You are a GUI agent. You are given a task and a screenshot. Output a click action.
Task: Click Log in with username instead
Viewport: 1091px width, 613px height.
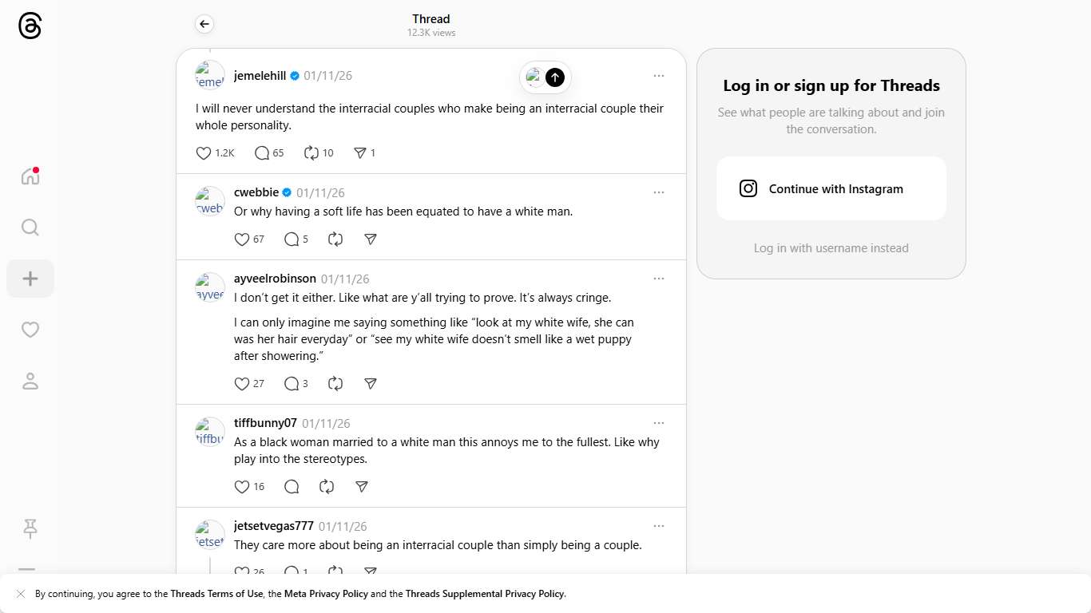tap(831, 248)
